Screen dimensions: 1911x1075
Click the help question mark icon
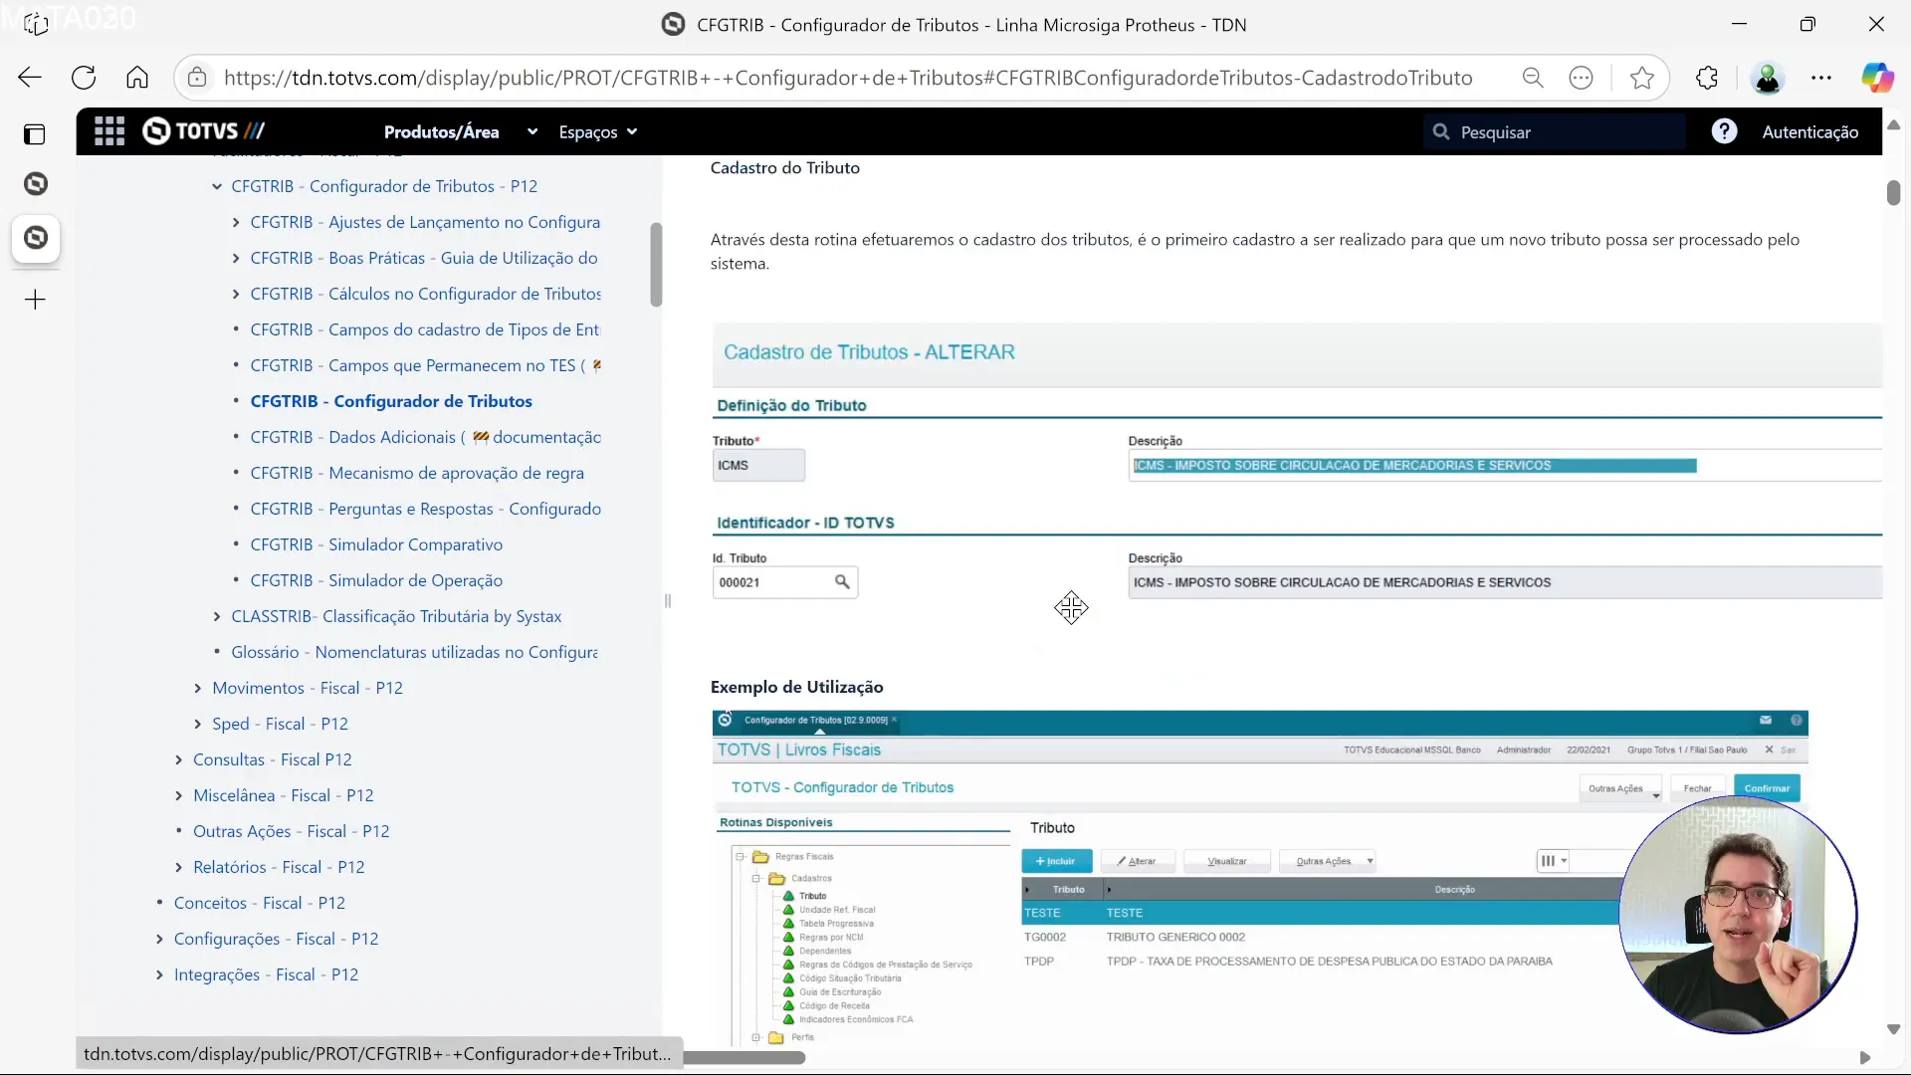pos(1724,131)
